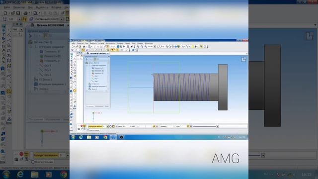Viewport: 318px width, 179px height.
Task: Select circumscribed circle mode in central property bar
Action: 113,126
